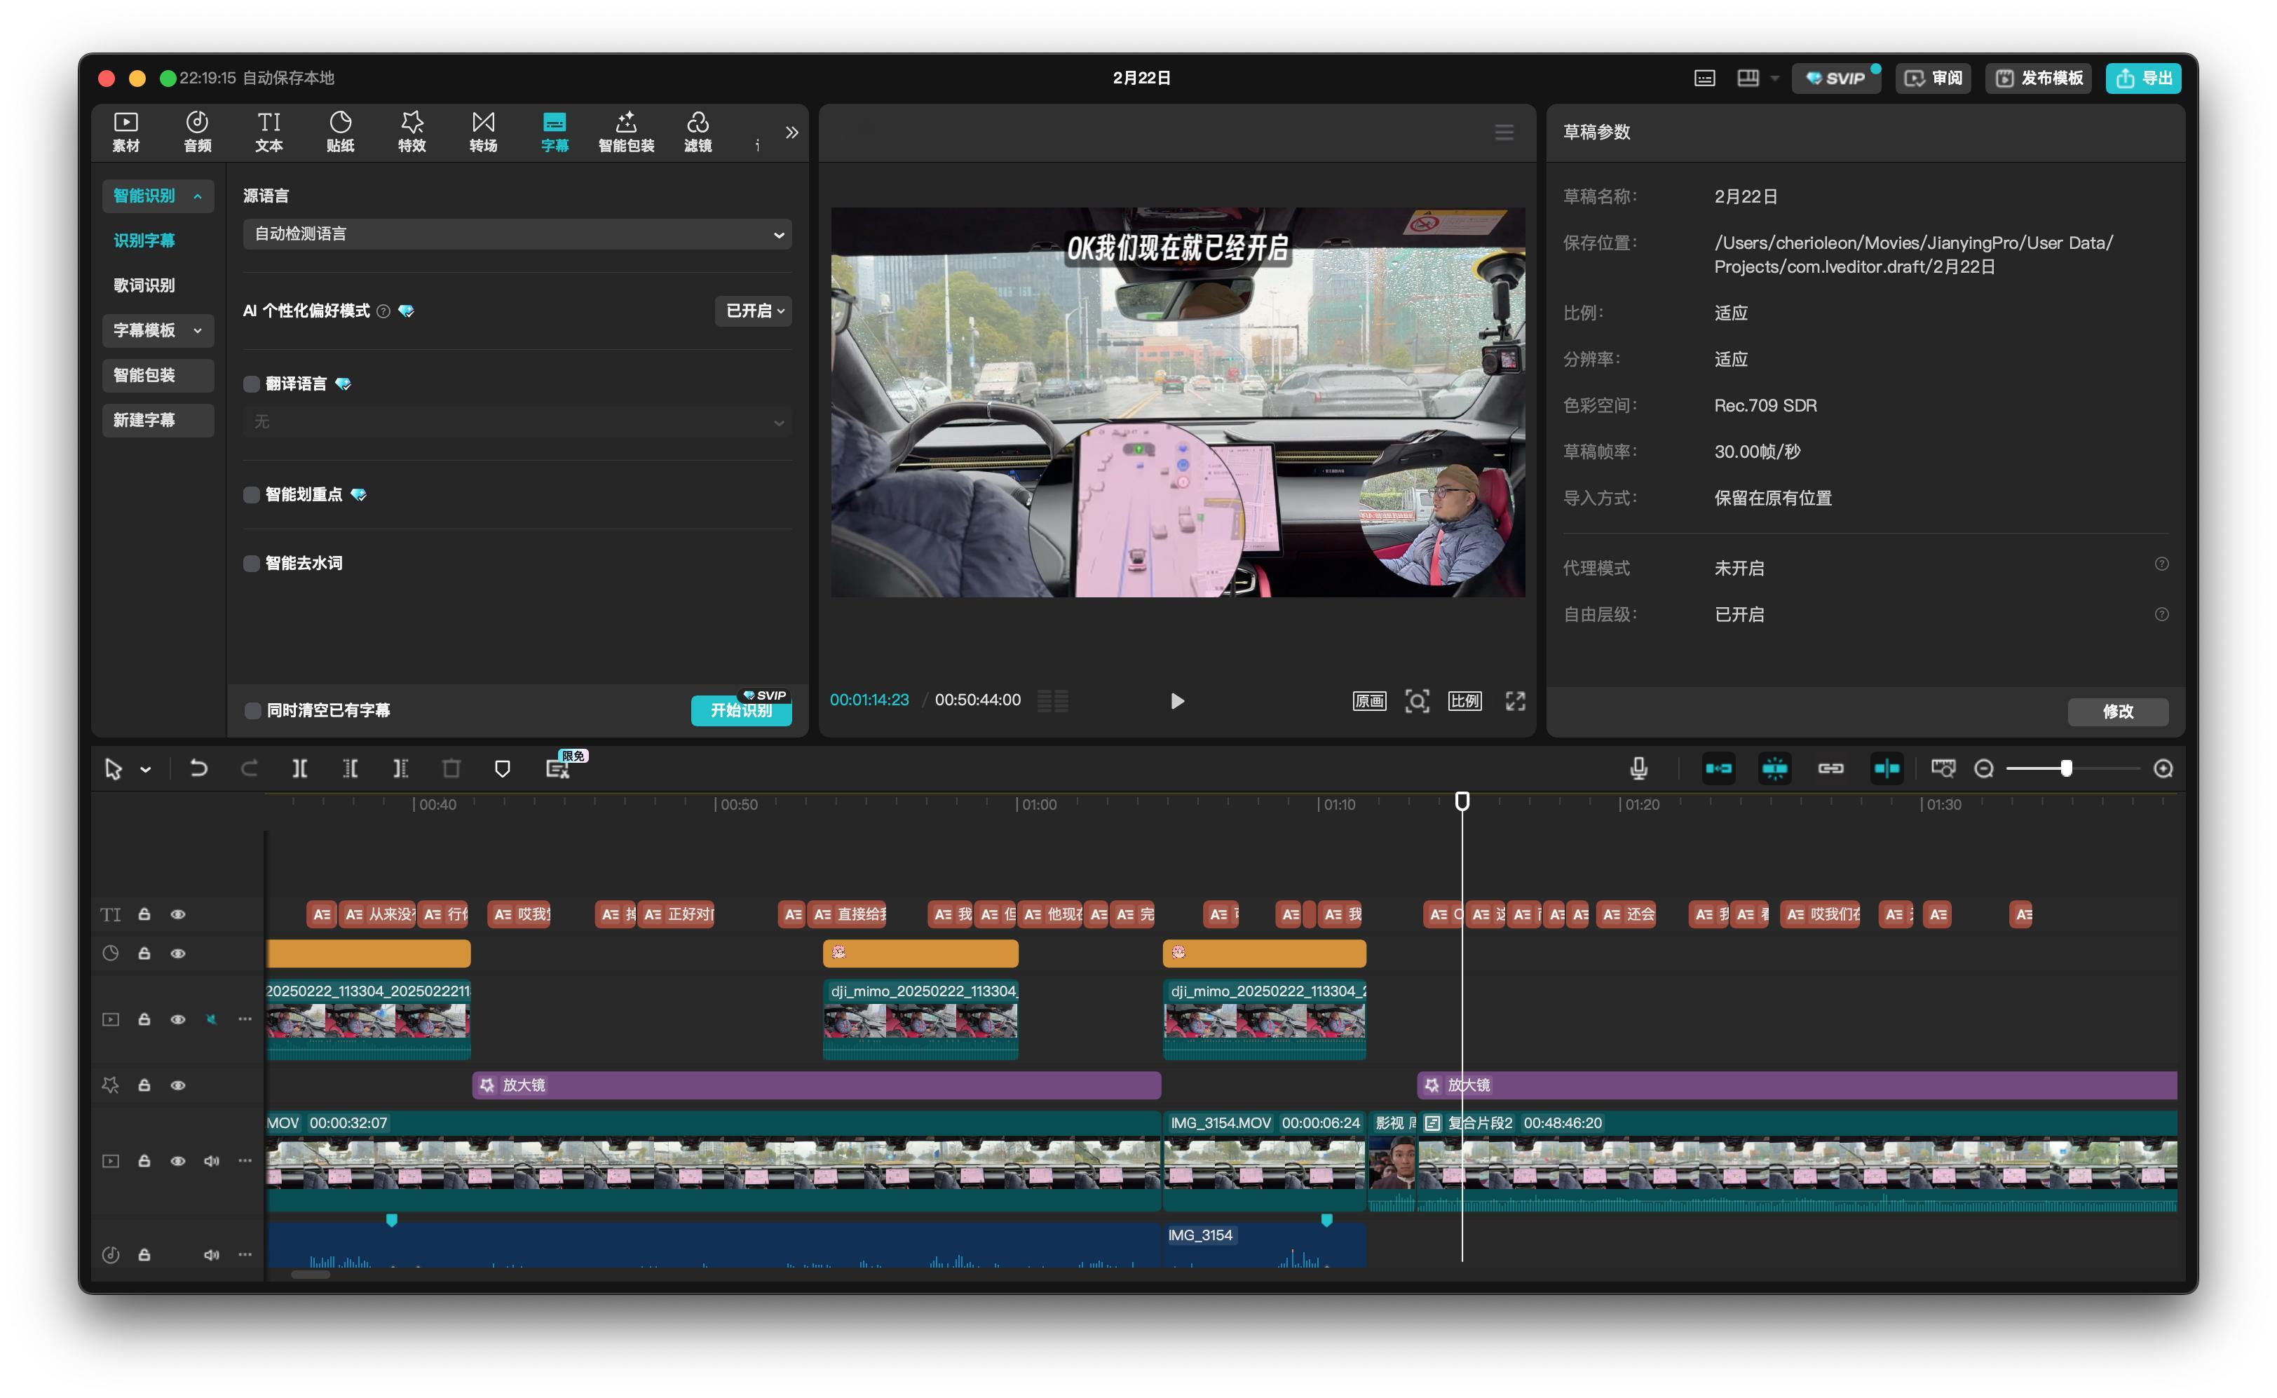Screen dimensions: 2277x1398
Task: Lock the sticker track
Action: (x=144, y=954)
